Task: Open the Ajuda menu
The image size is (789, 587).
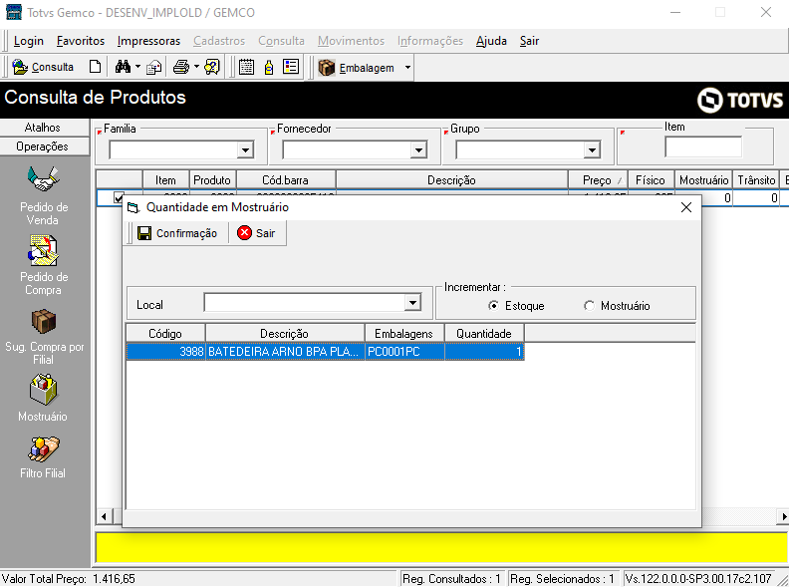Action: [491, 41]
